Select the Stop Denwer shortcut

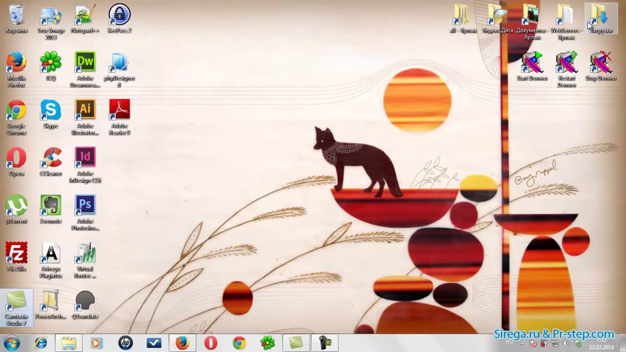[601, 67]
